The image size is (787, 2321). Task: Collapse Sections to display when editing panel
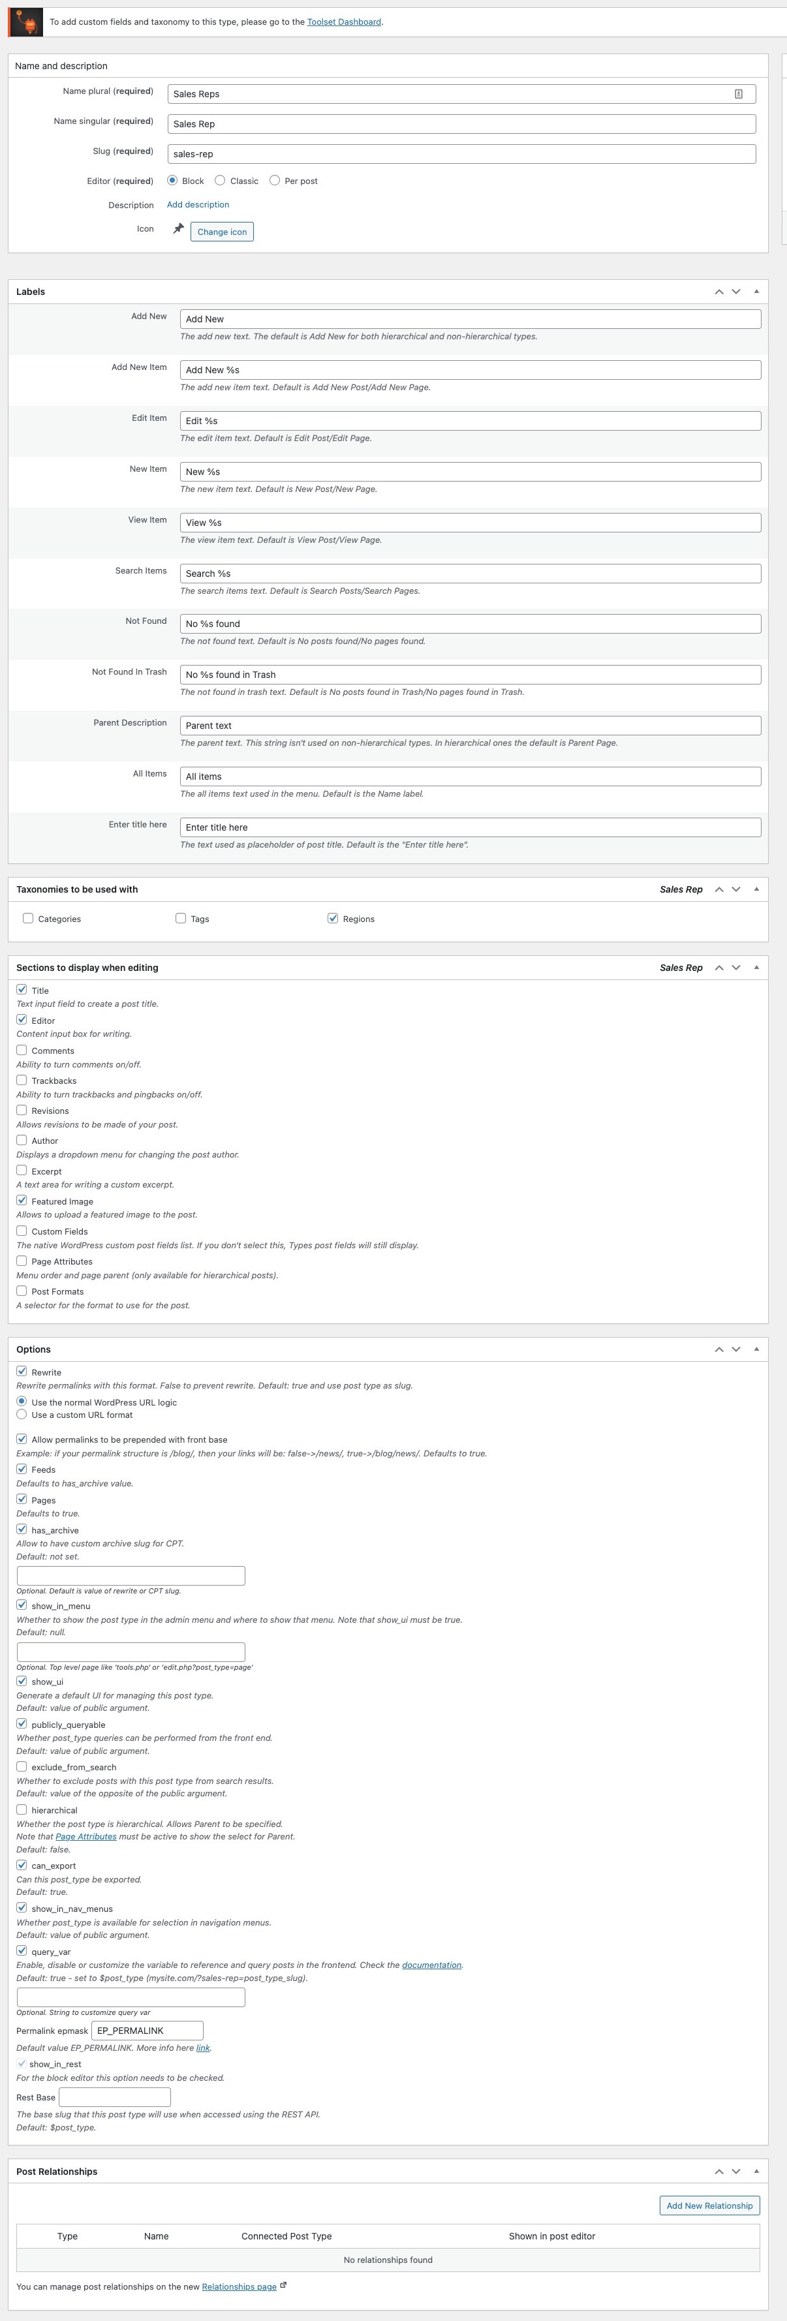[756, 968]
